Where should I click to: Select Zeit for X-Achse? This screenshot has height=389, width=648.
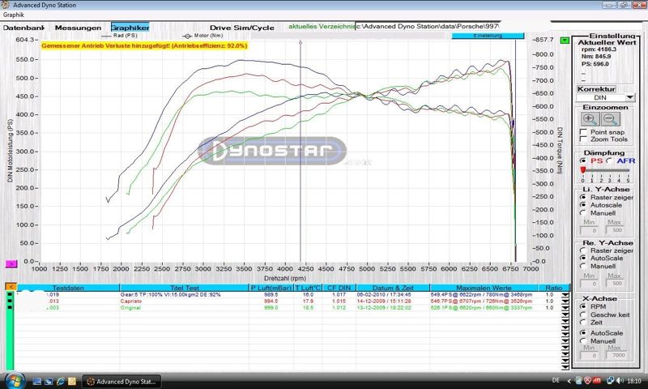coord(584,322)
